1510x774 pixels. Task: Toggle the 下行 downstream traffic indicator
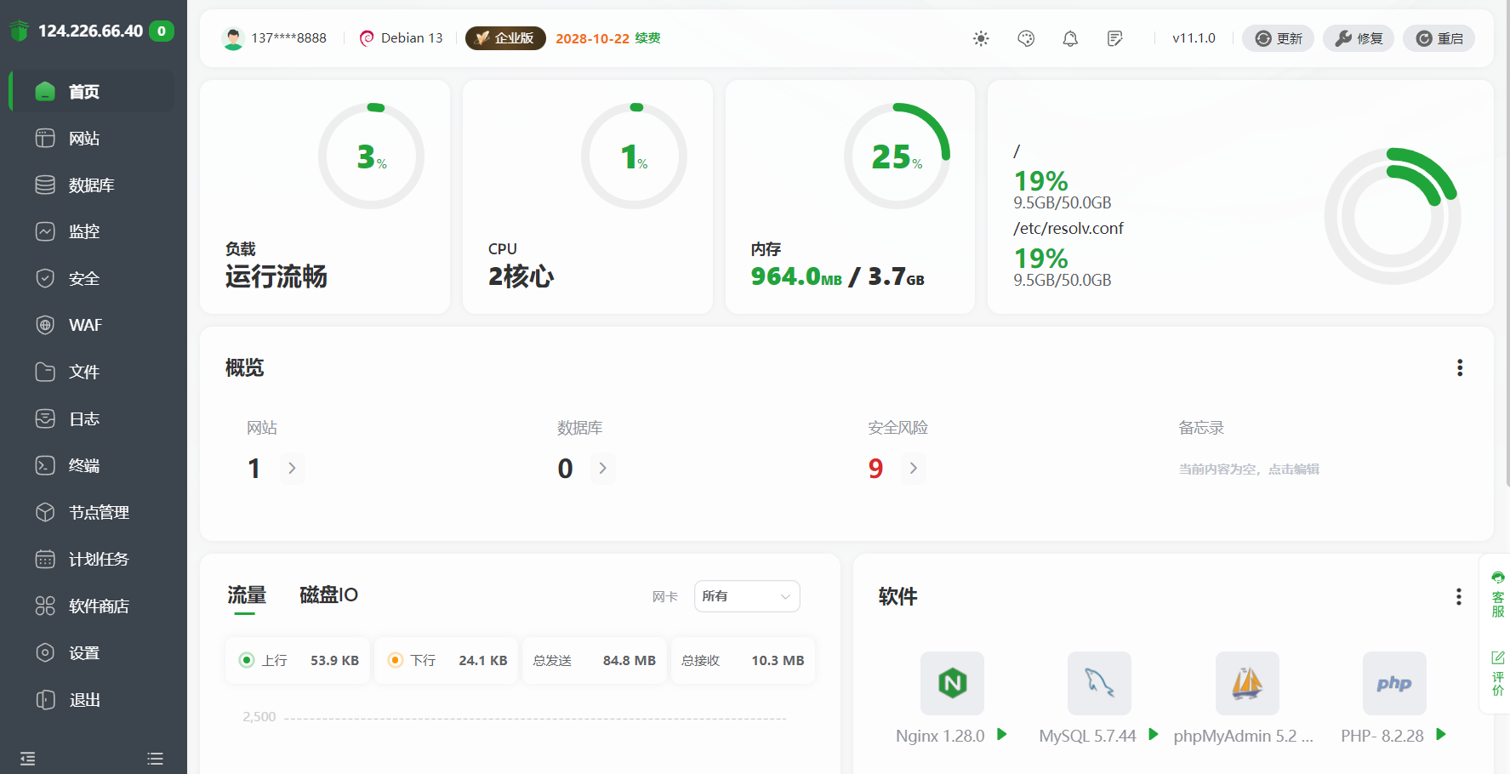coord(396,660)
